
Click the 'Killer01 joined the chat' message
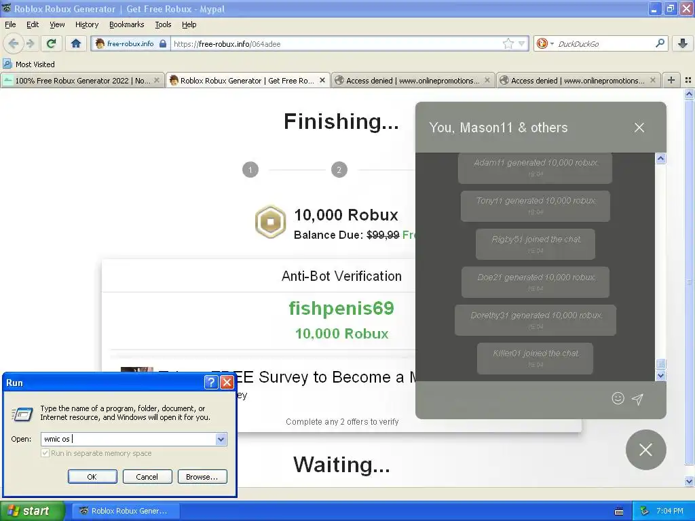pos(535,358)
